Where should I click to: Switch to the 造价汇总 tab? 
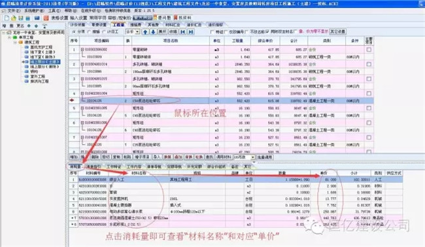point(194,25)
